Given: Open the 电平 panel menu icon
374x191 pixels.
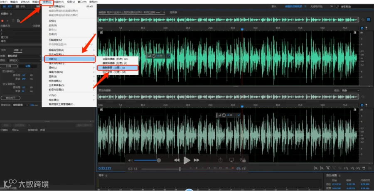Looking at the screenshot, I should (106, 176).
